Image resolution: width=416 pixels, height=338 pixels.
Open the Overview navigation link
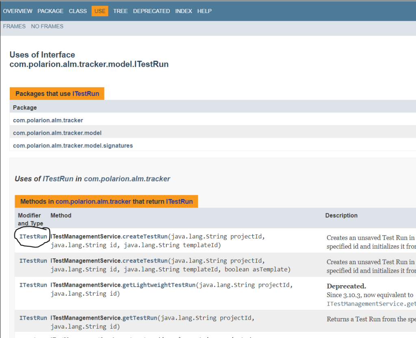[x=17, y=11]
